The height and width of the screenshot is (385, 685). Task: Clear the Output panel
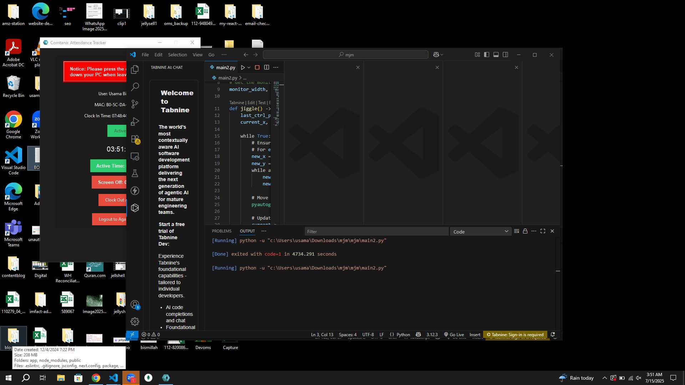(x=516, y=231)
